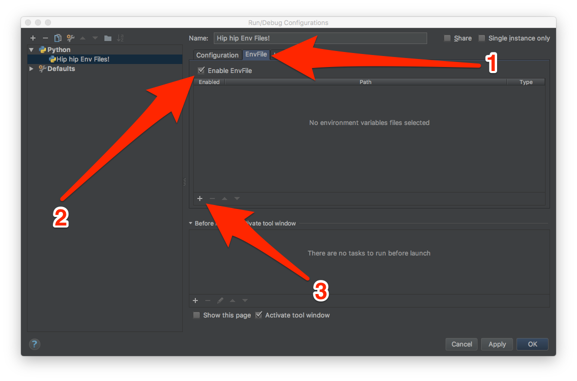Screen dimensions: 577x381
Task: Toggle the Enable EnvFile checkbox
Action: [201, 70]
